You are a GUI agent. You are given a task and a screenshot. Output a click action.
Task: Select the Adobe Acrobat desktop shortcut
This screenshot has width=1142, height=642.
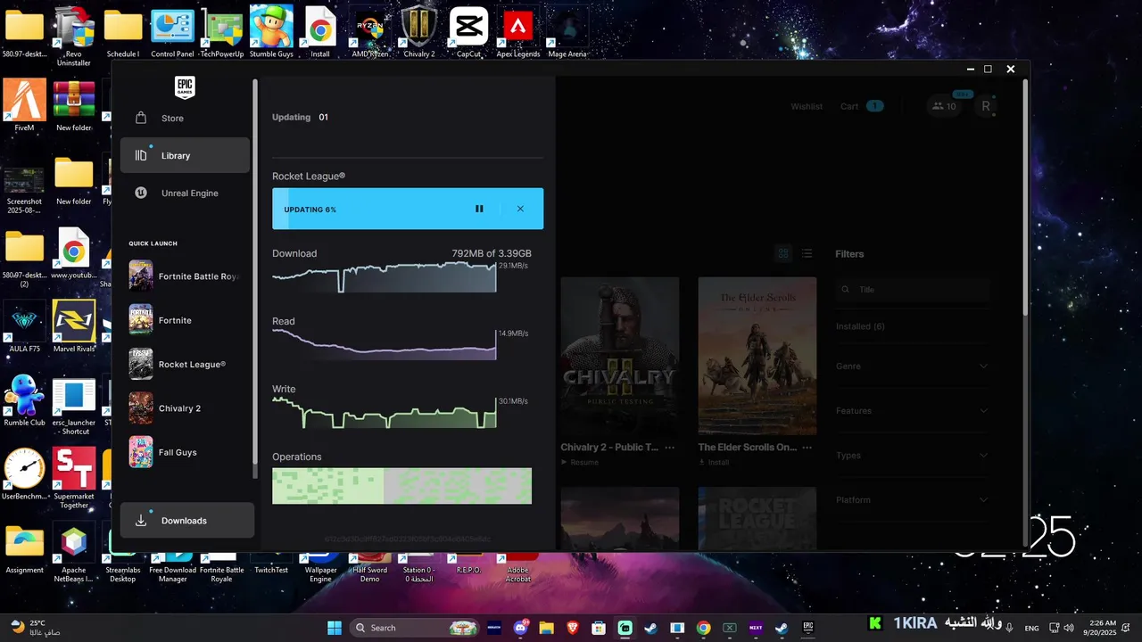click(518, 569)
